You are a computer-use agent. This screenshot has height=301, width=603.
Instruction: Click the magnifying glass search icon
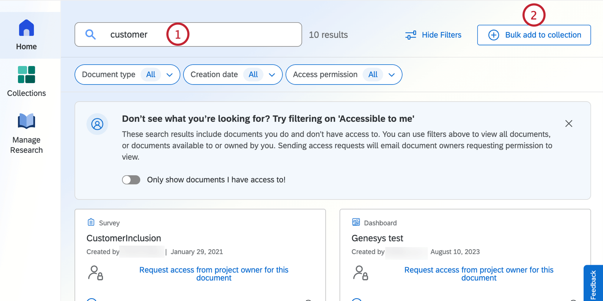pyautogui.click(x=90, y=34)
